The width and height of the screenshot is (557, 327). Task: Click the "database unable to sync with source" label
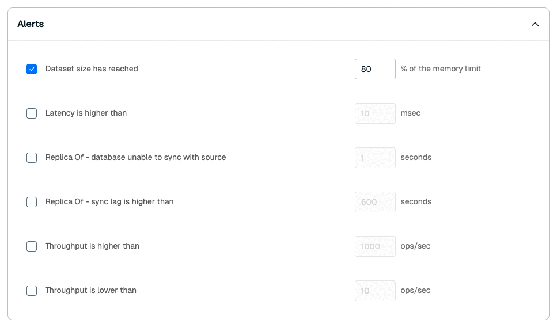point(135,158)
